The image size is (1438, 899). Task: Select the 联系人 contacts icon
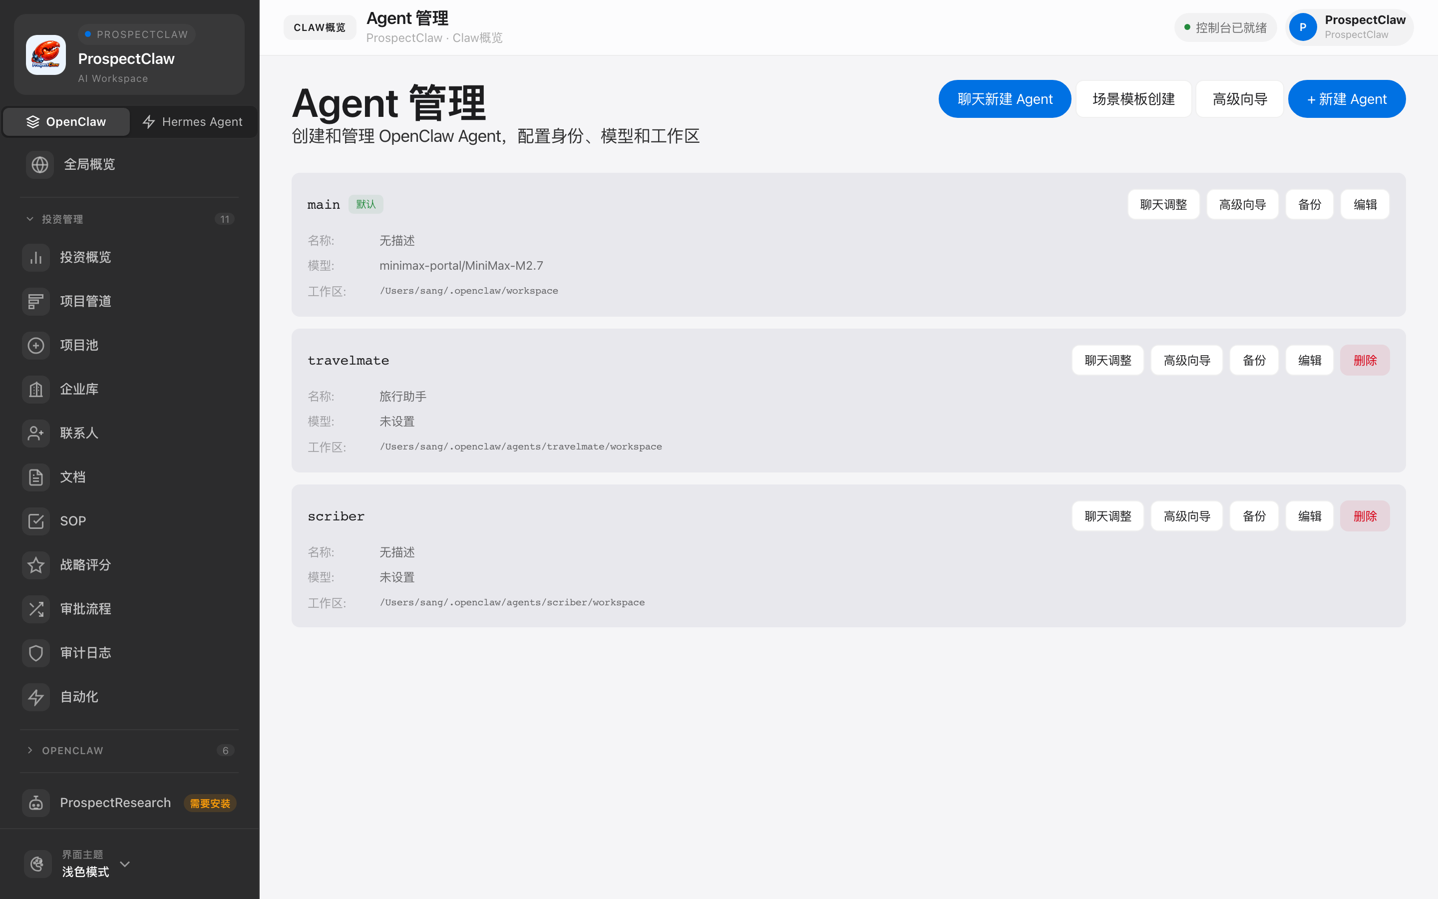(x=35, y=433)
